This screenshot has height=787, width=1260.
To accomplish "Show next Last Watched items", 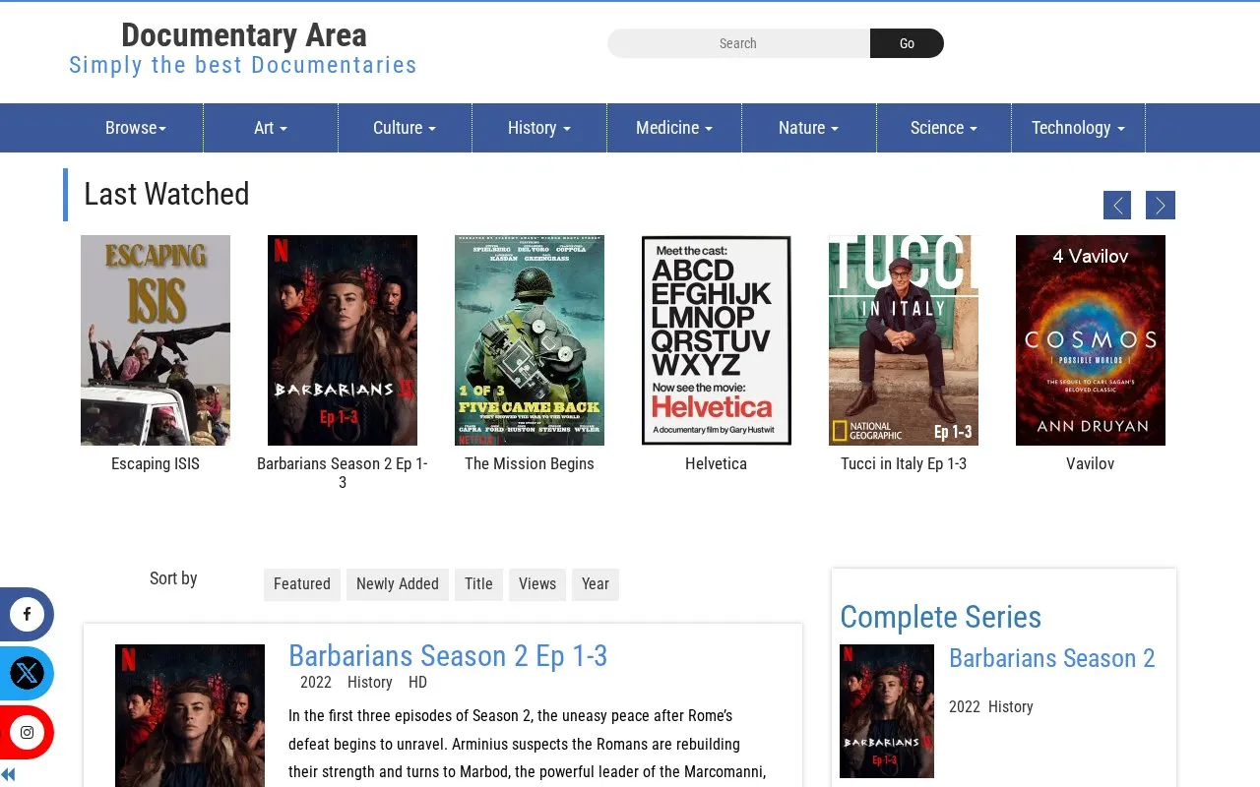I will [x=1161, y=205].
